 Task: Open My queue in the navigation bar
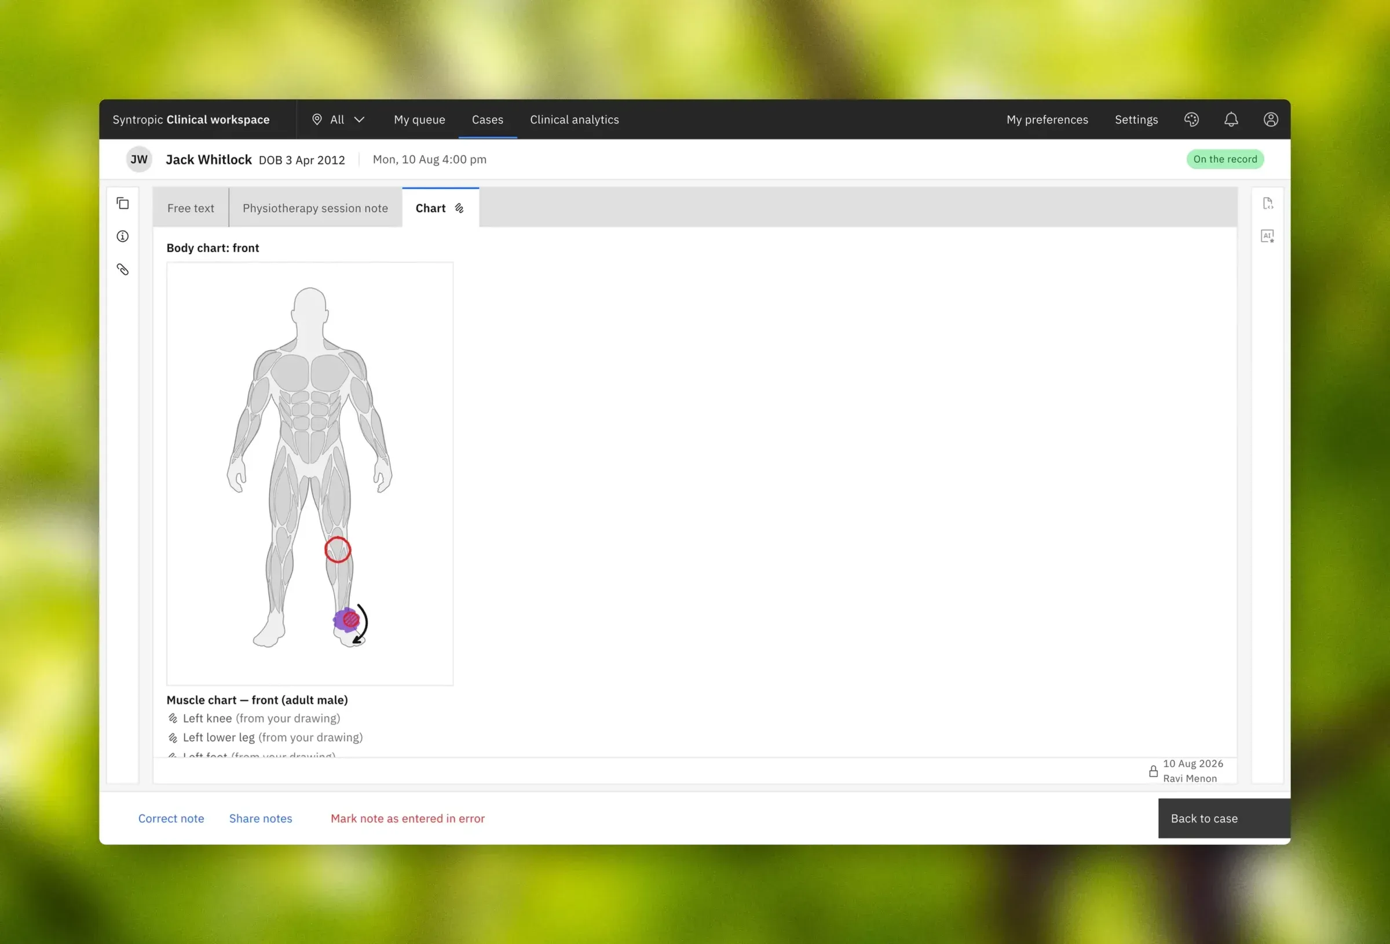tap(419, 120)
